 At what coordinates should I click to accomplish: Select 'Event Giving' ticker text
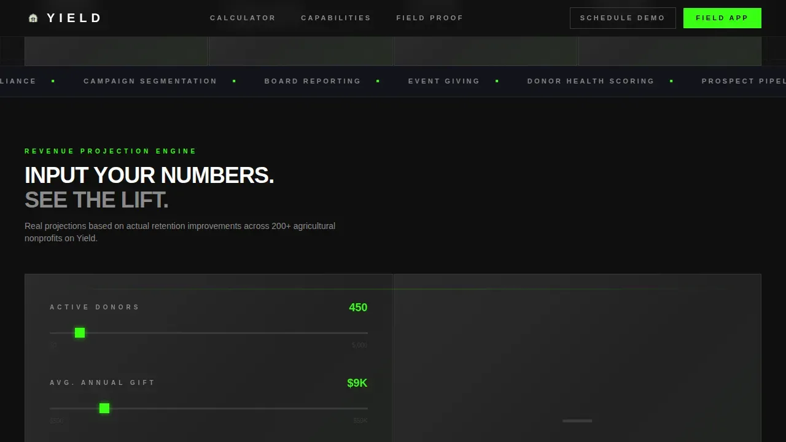pos(444,81)
